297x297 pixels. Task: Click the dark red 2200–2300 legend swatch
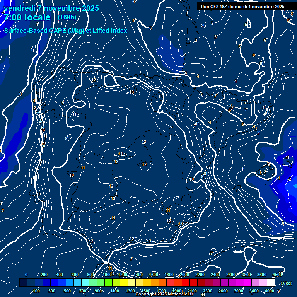pos(201,282)
